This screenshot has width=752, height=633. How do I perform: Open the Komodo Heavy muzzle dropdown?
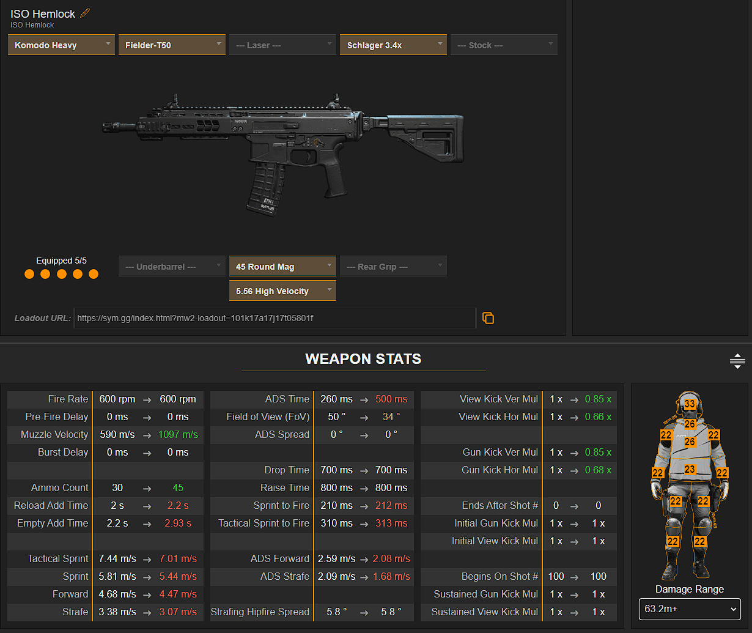(61, 45)
